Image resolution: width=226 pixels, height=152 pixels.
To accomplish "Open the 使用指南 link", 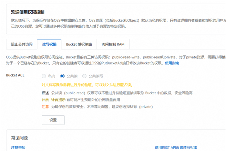I will (x=172, y=63).
